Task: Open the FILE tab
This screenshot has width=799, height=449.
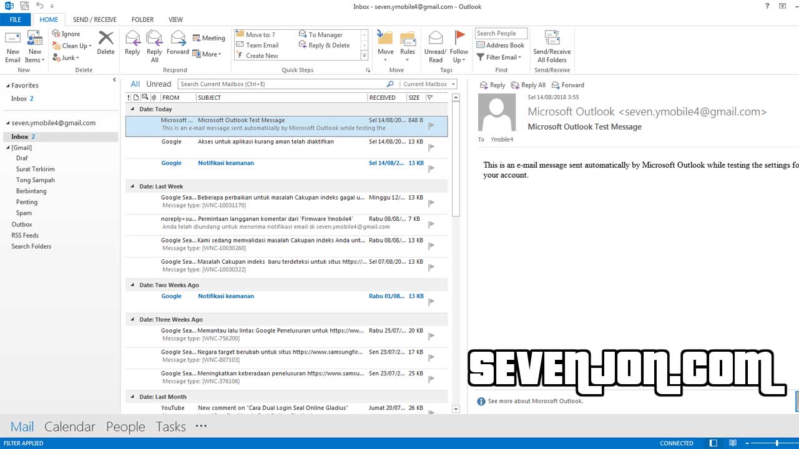Action: coord(16,19)
